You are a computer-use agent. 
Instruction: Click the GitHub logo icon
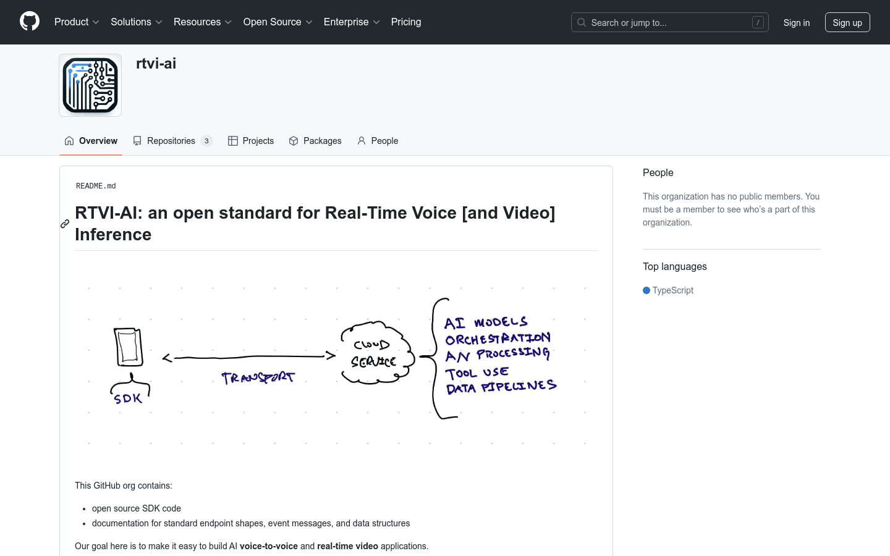coord(30,22)
